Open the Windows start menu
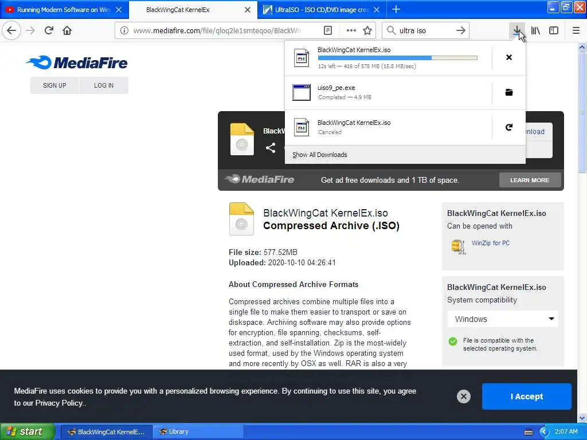This screenshot has width=587, height=440. [27, 431]
